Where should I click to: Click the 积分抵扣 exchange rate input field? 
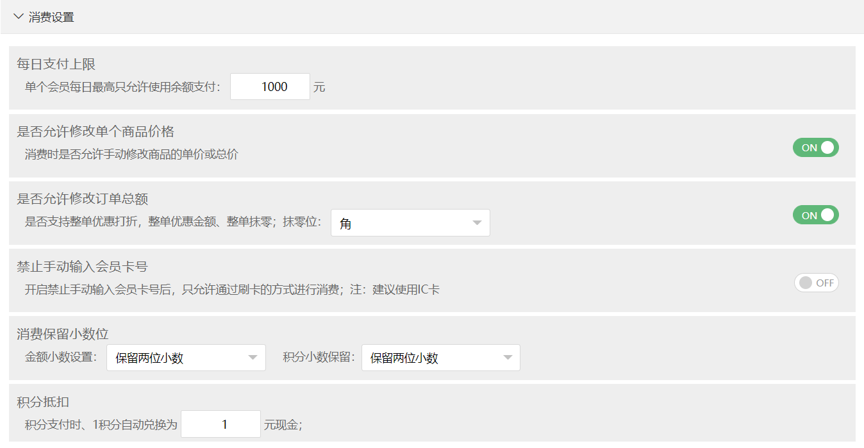[220, 424]
